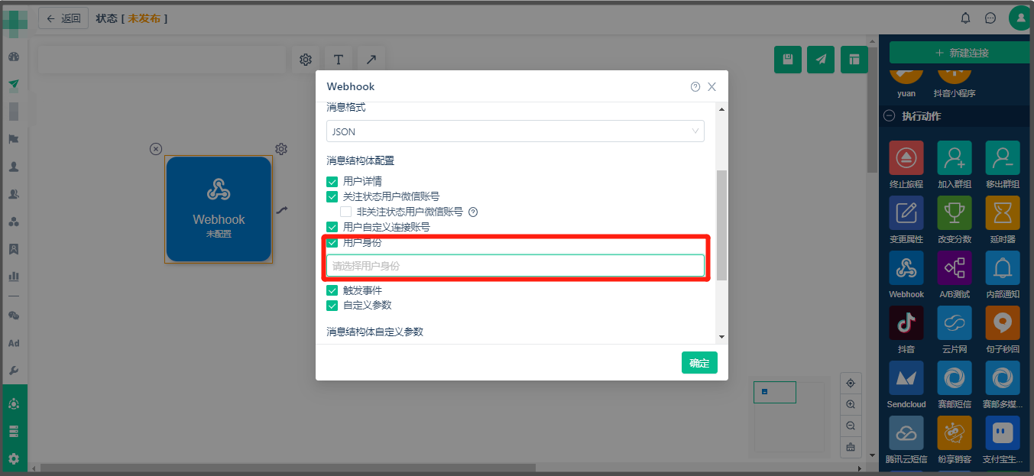Uncheck the 用户详情 checkbox
The image size is (1034, 476).
pos(332,182)
